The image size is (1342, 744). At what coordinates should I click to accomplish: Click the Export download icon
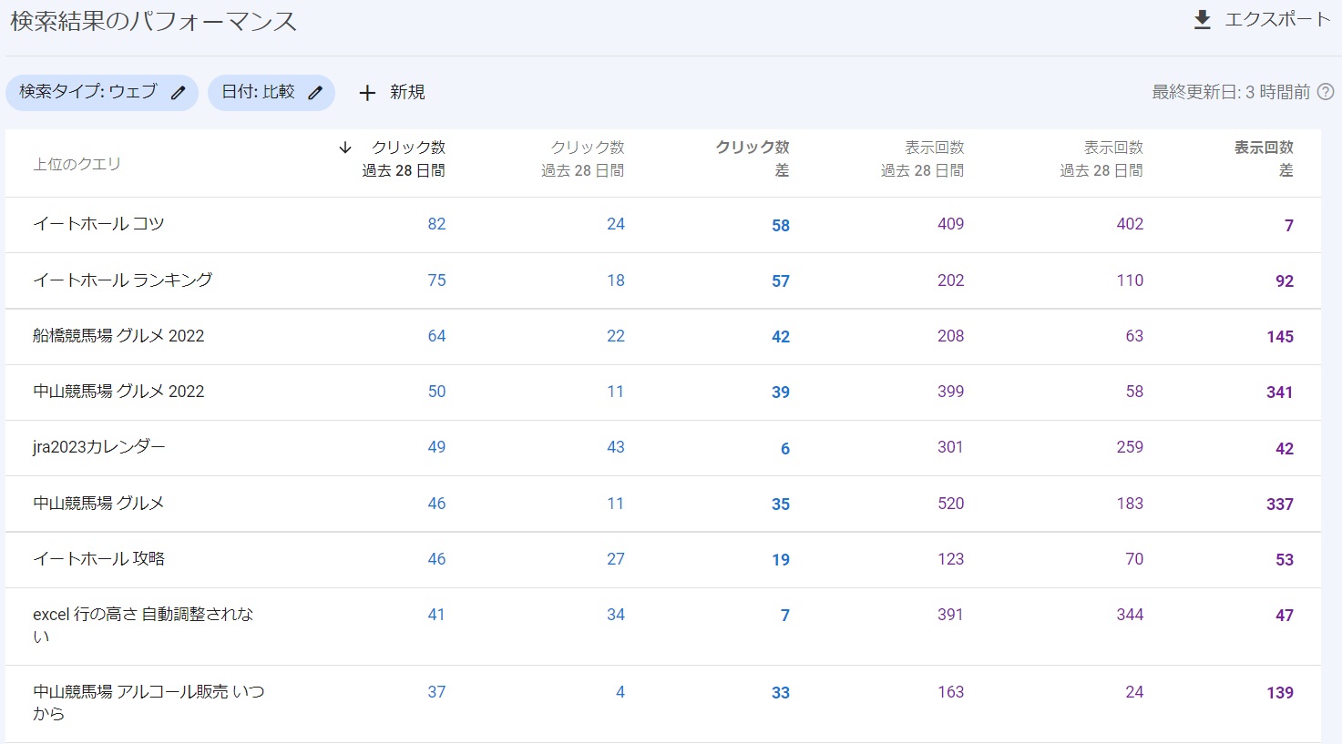tap(1202, 20)
